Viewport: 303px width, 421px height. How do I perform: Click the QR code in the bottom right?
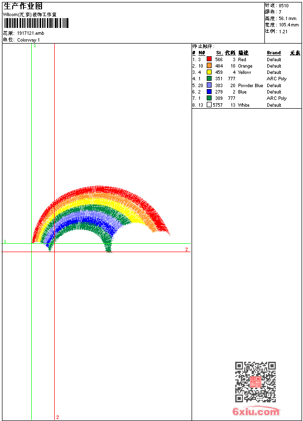pos(255,382)
